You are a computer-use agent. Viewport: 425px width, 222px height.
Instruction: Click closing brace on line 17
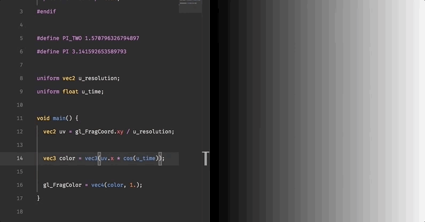point(38,198)
